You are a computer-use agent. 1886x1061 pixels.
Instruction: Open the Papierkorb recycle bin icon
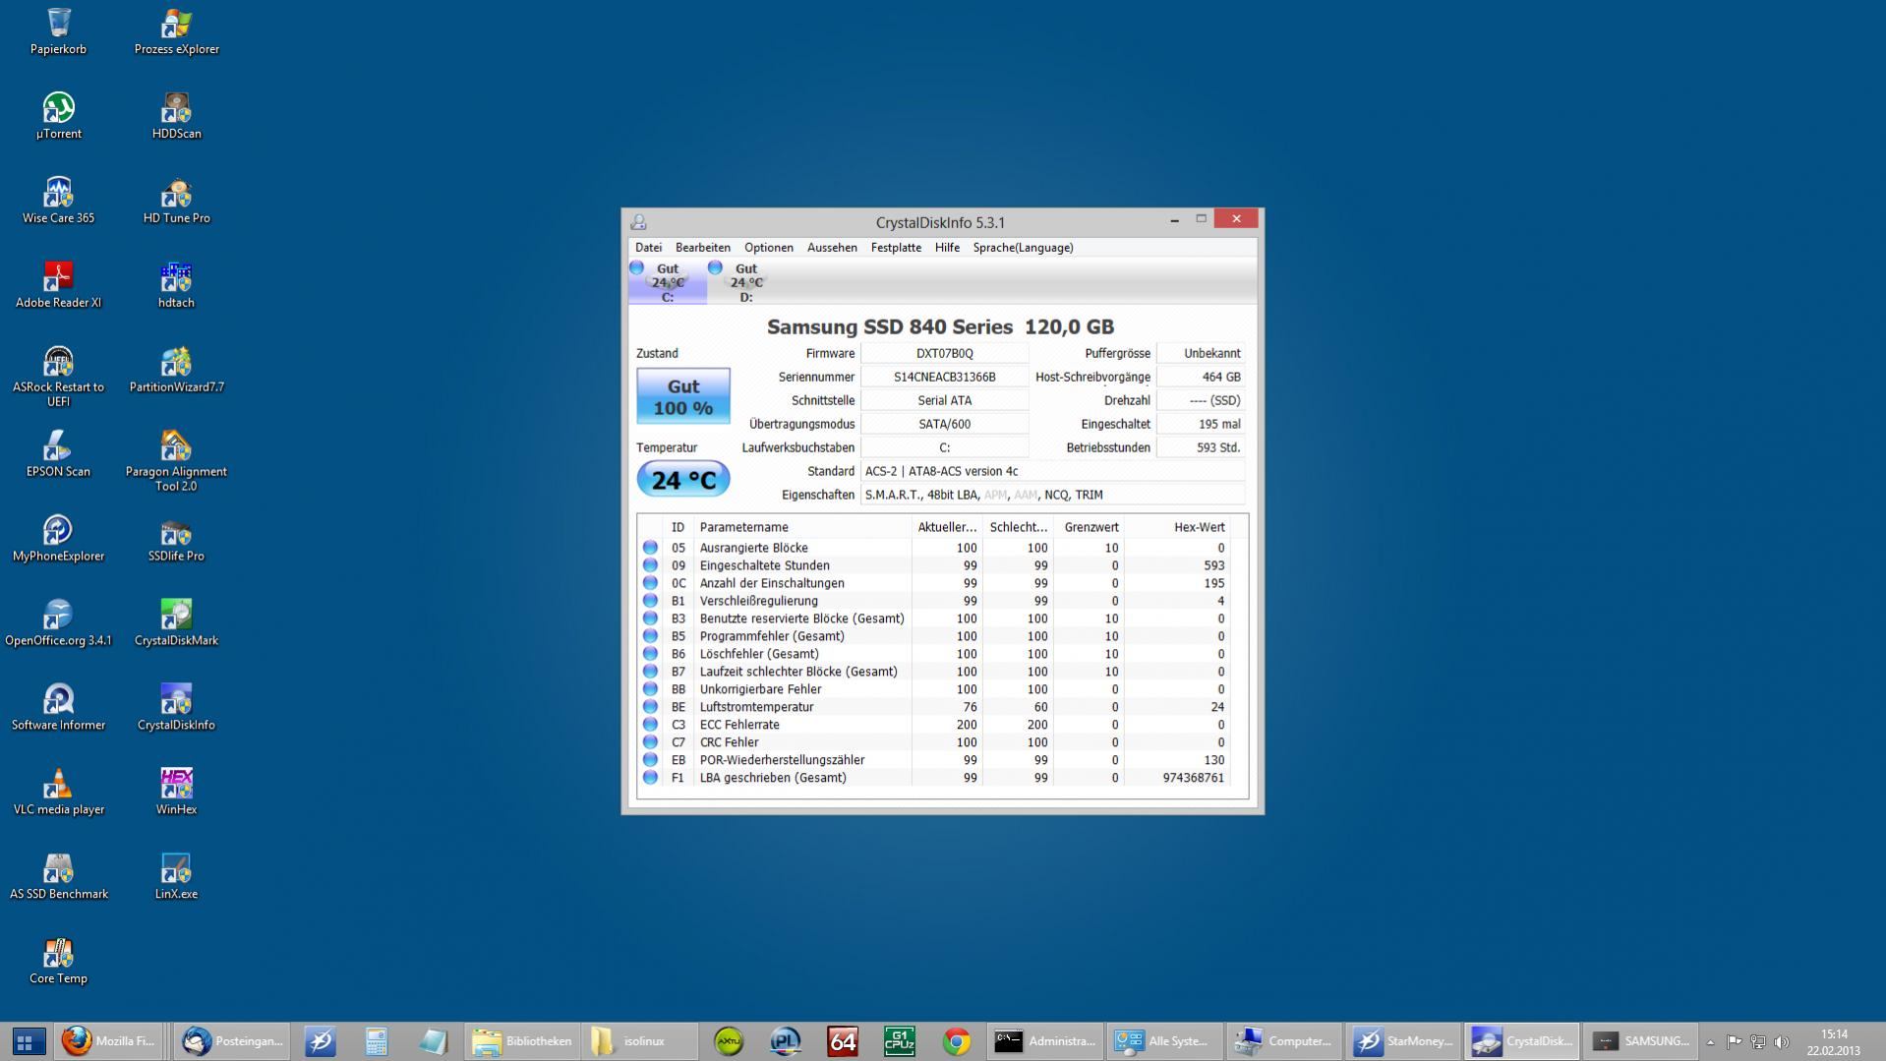(58, 31)
